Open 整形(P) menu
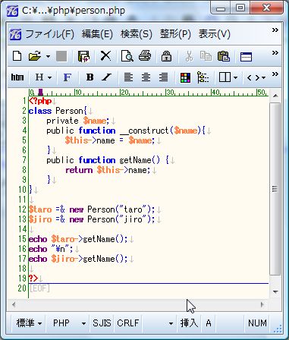Screen dimensions: 289x340 tap(175, 34)
